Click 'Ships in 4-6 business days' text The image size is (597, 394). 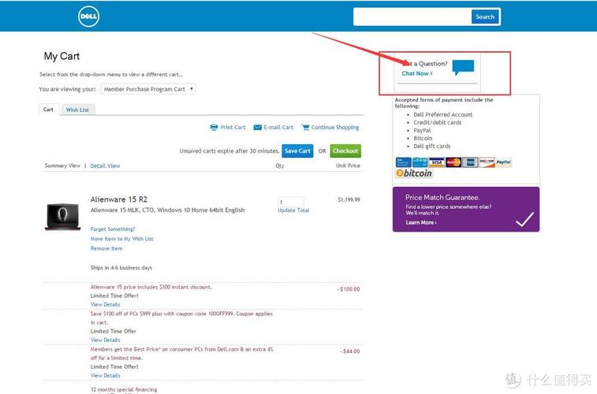coord(121,268)
